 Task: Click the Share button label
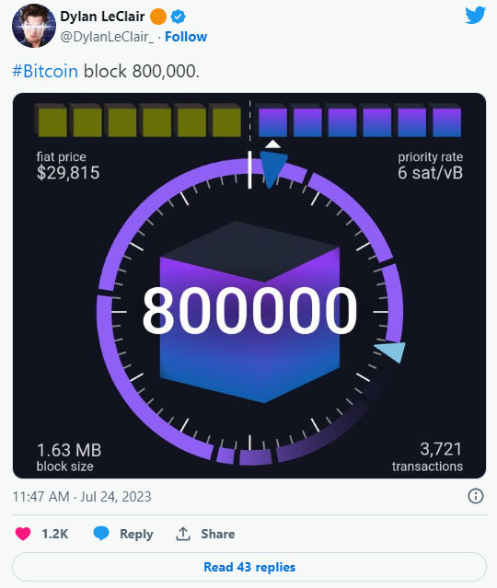click(x=218, y=534)
